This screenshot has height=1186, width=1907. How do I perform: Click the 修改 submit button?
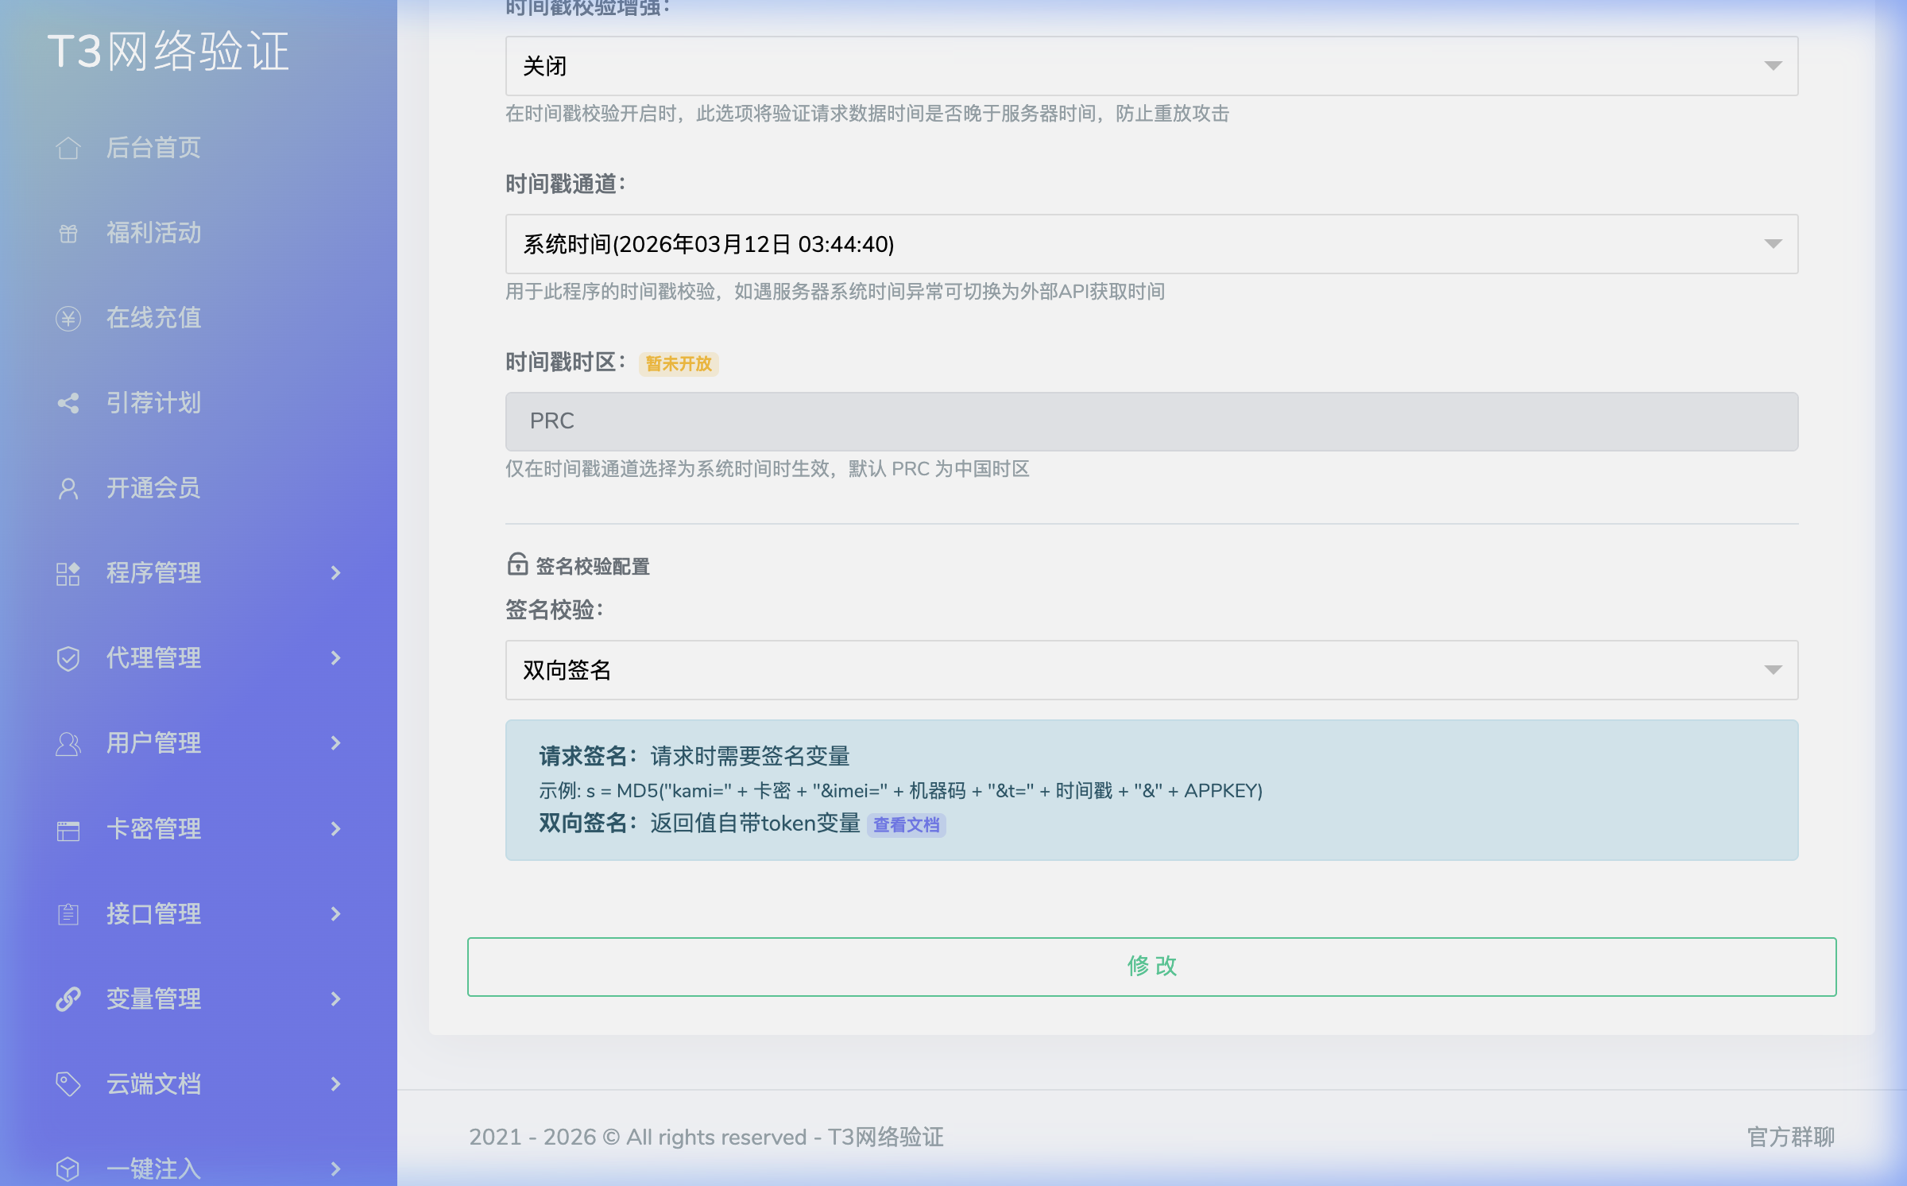coord(1151,967)
